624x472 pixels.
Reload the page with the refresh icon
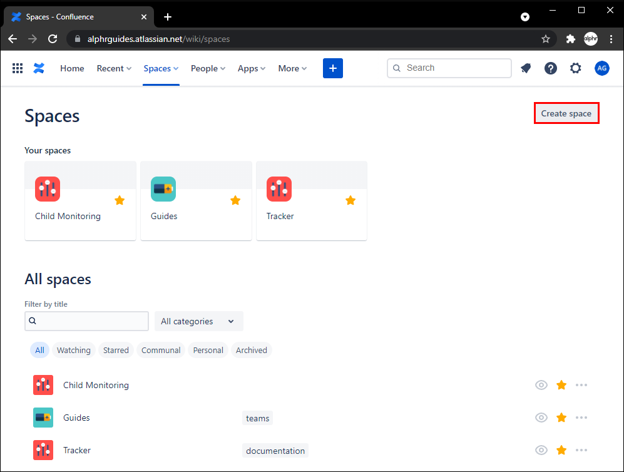coord(53,39)
